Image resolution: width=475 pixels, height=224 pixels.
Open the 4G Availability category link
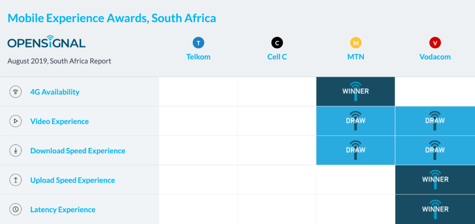click(55, 92)
